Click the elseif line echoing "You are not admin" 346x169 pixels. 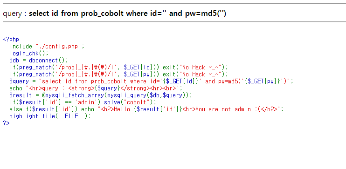click(x=146, y=109)
